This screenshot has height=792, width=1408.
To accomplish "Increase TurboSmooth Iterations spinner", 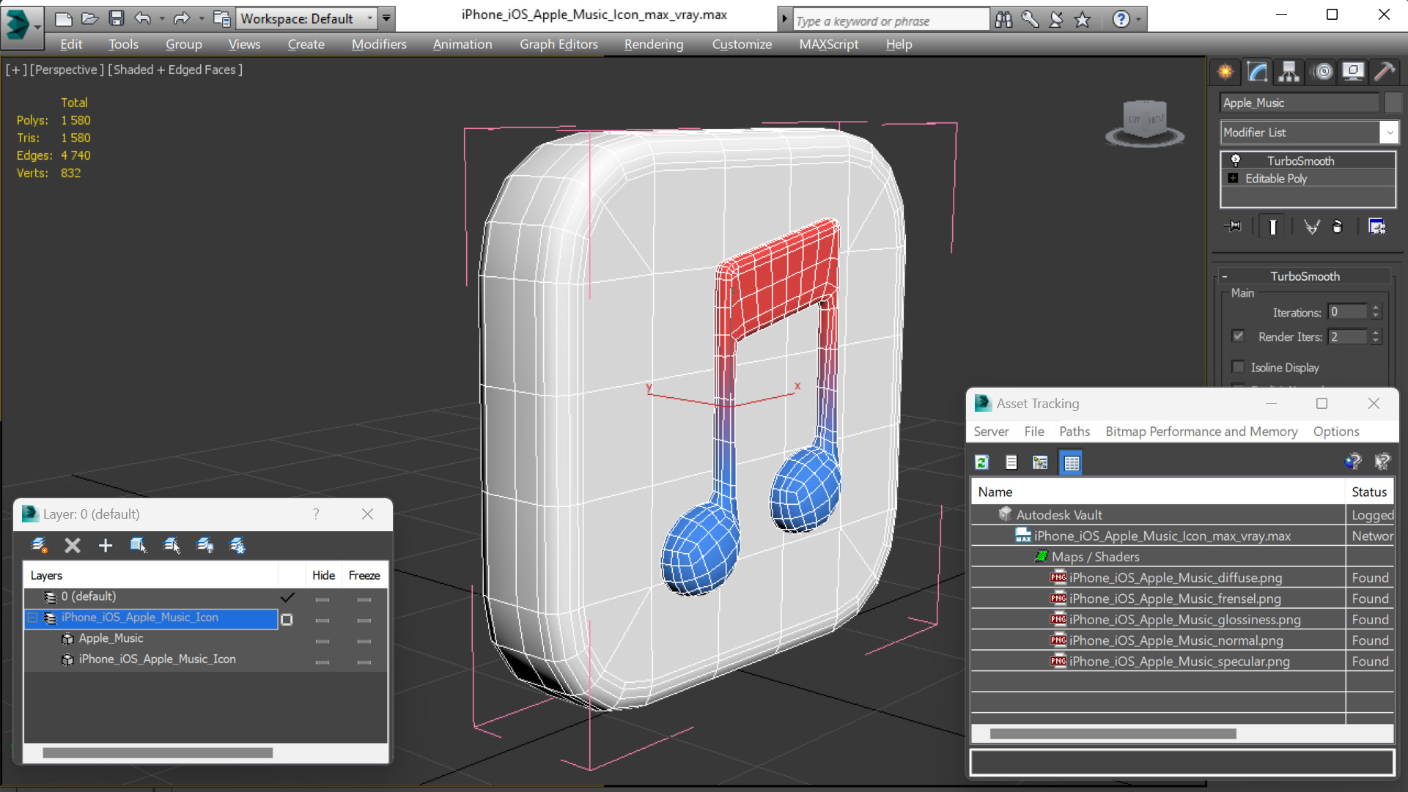I will coord(1376,308).
